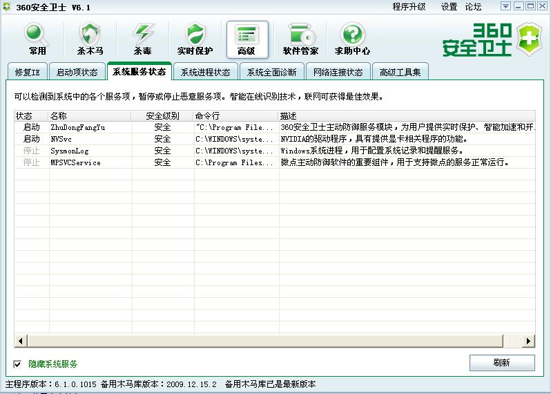Select the 高级 advanced toolbar icon

pos(247,39)
